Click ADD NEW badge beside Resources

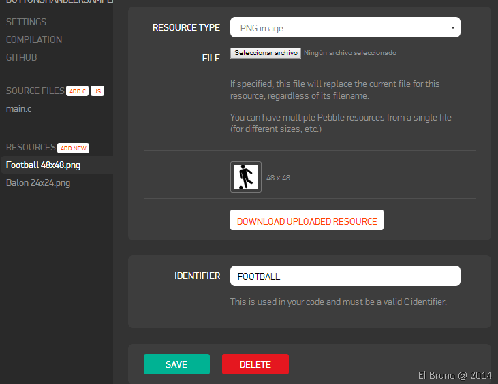tap(74, 148)
